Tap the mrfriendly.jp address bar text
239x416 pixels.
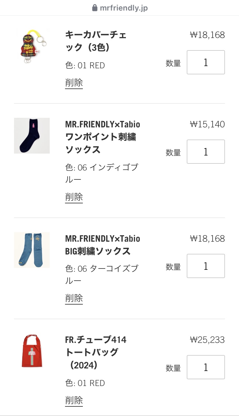124,8
